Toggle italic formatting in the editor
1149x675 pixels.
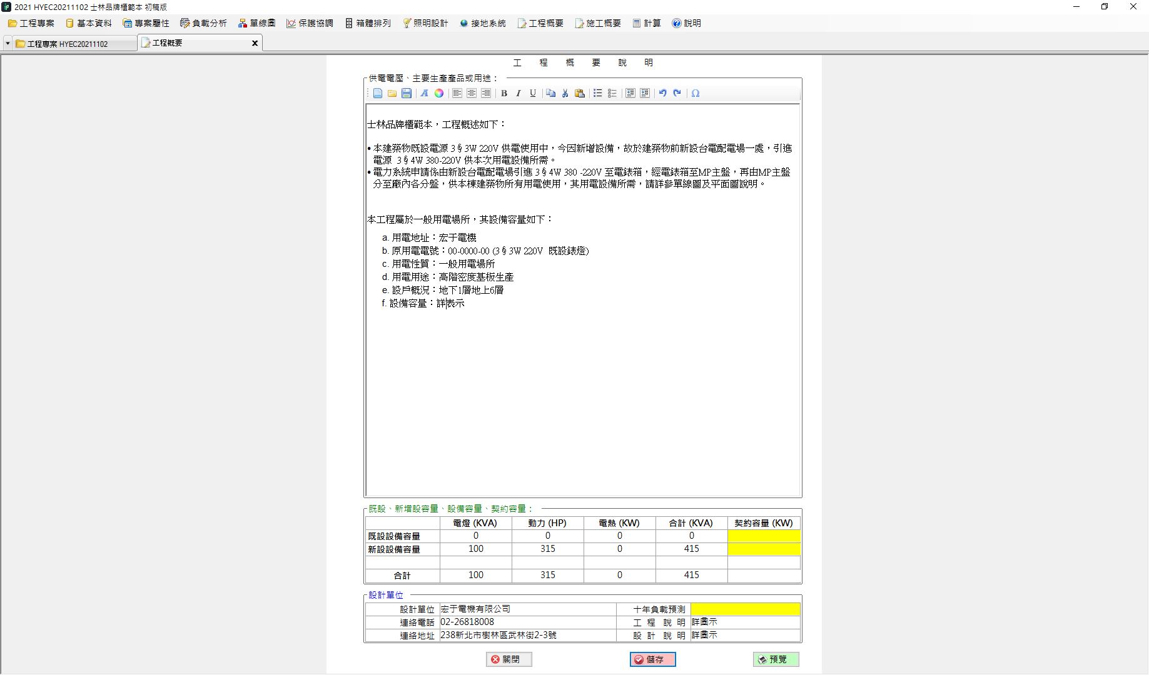[x=519, y=93]
